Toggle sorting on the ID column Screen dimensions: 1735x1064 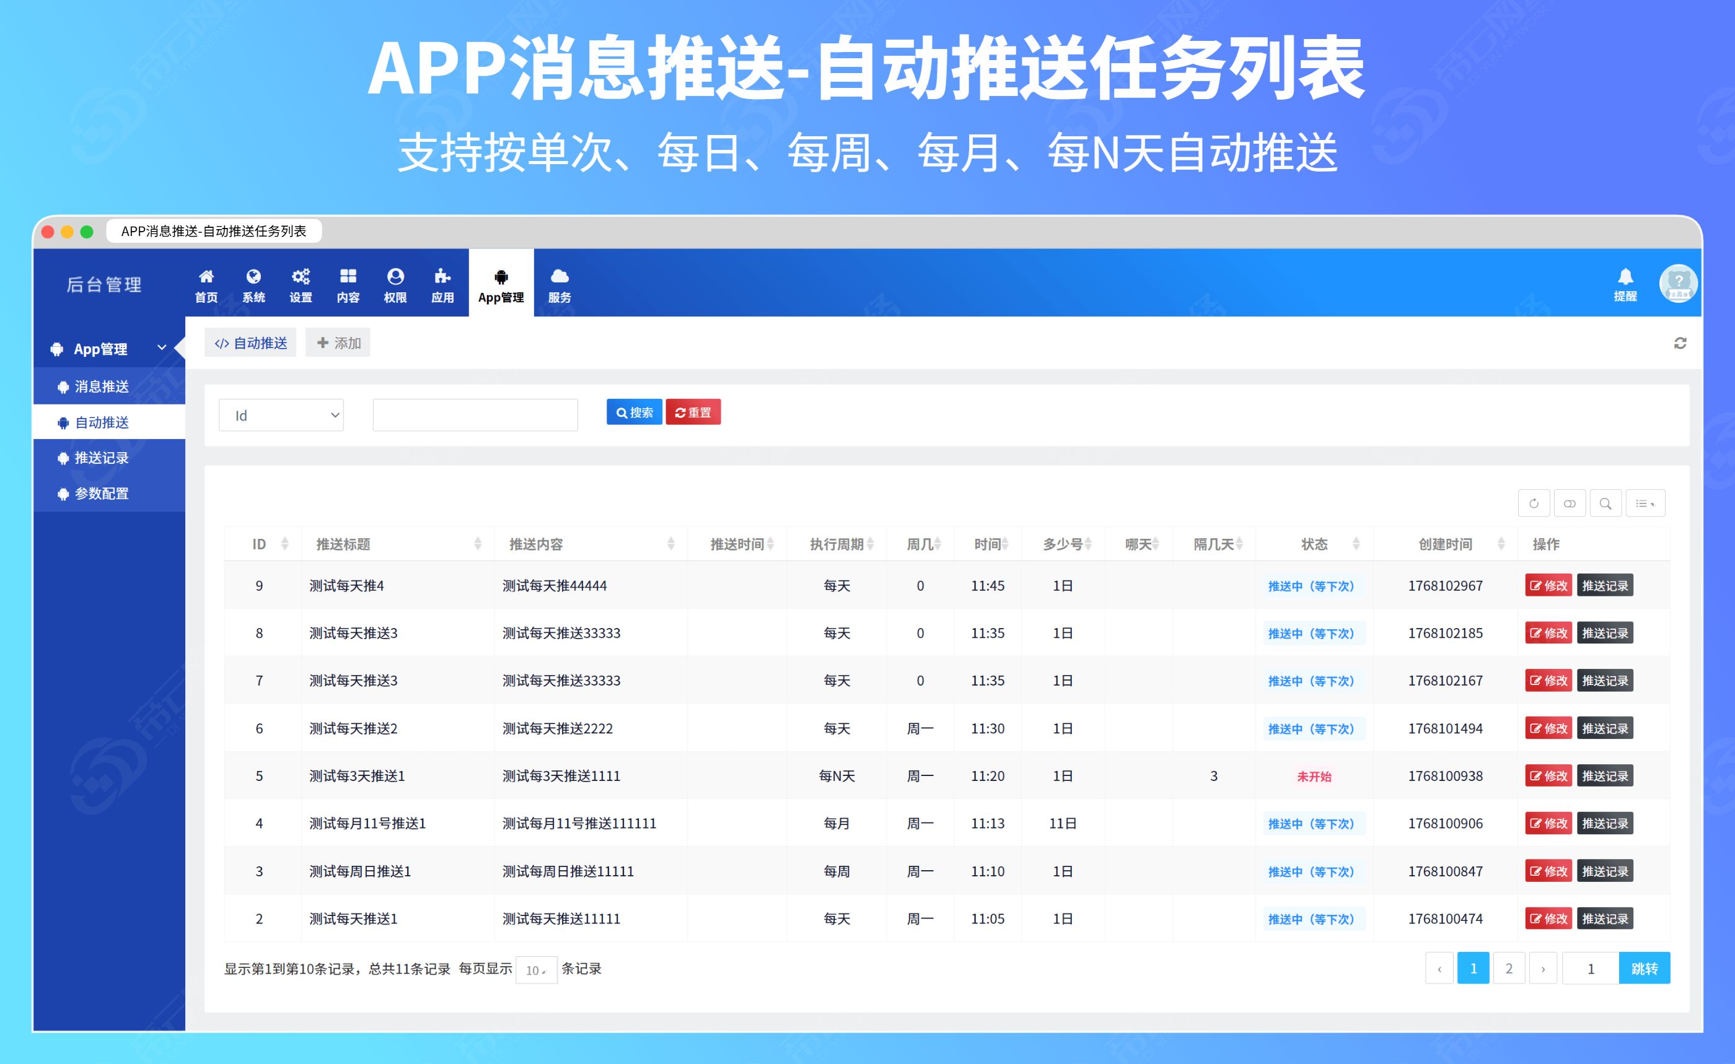pyautogui.click(x=284, y=543)
